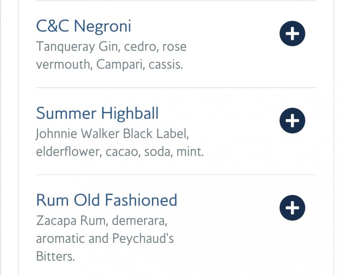Screen dimensions: 344x275
Task: Open the C&C Negroni cocktail title
Action: (x=83, y=26)
